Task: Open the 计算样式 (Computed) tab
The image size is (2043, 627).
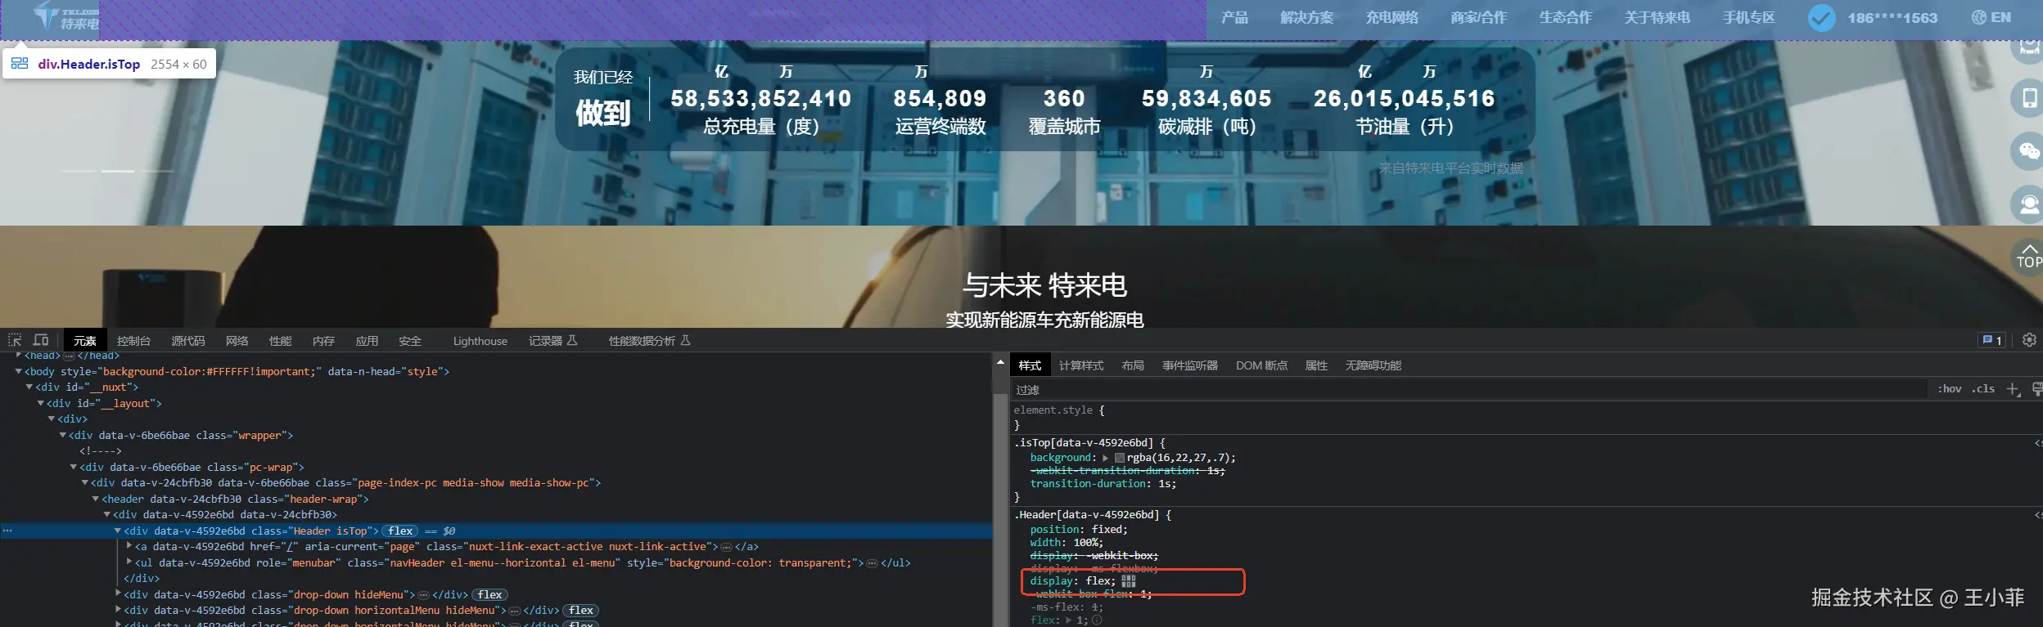Action: point(1081,365)
